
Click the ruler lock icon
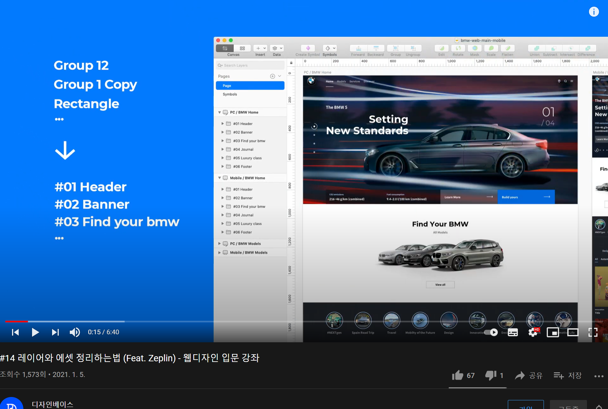tap(291, 63)
